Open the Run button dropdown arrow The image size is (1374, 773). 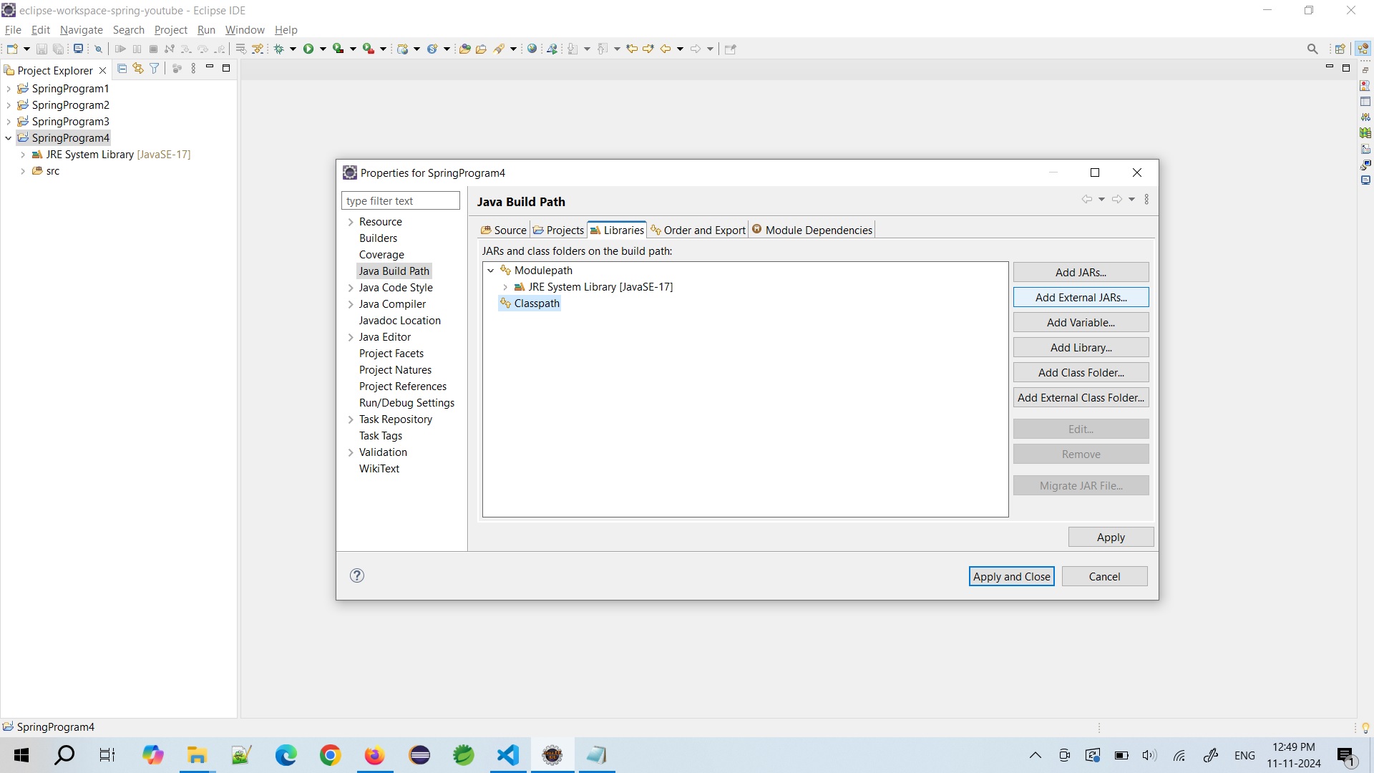tap(323, 49)
